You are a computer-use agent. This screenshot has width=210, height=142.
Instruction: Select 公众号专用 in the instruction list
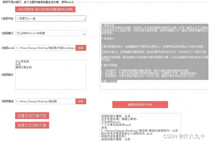[22, 62]
